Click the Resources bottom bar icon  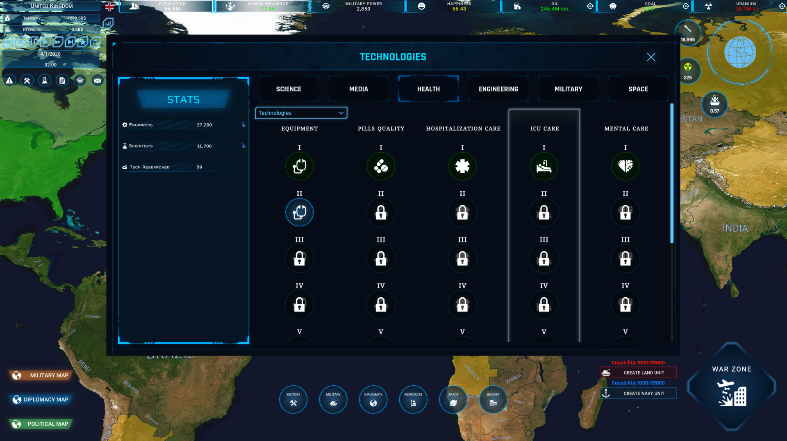pyautogui.click(x=413, y=399)
